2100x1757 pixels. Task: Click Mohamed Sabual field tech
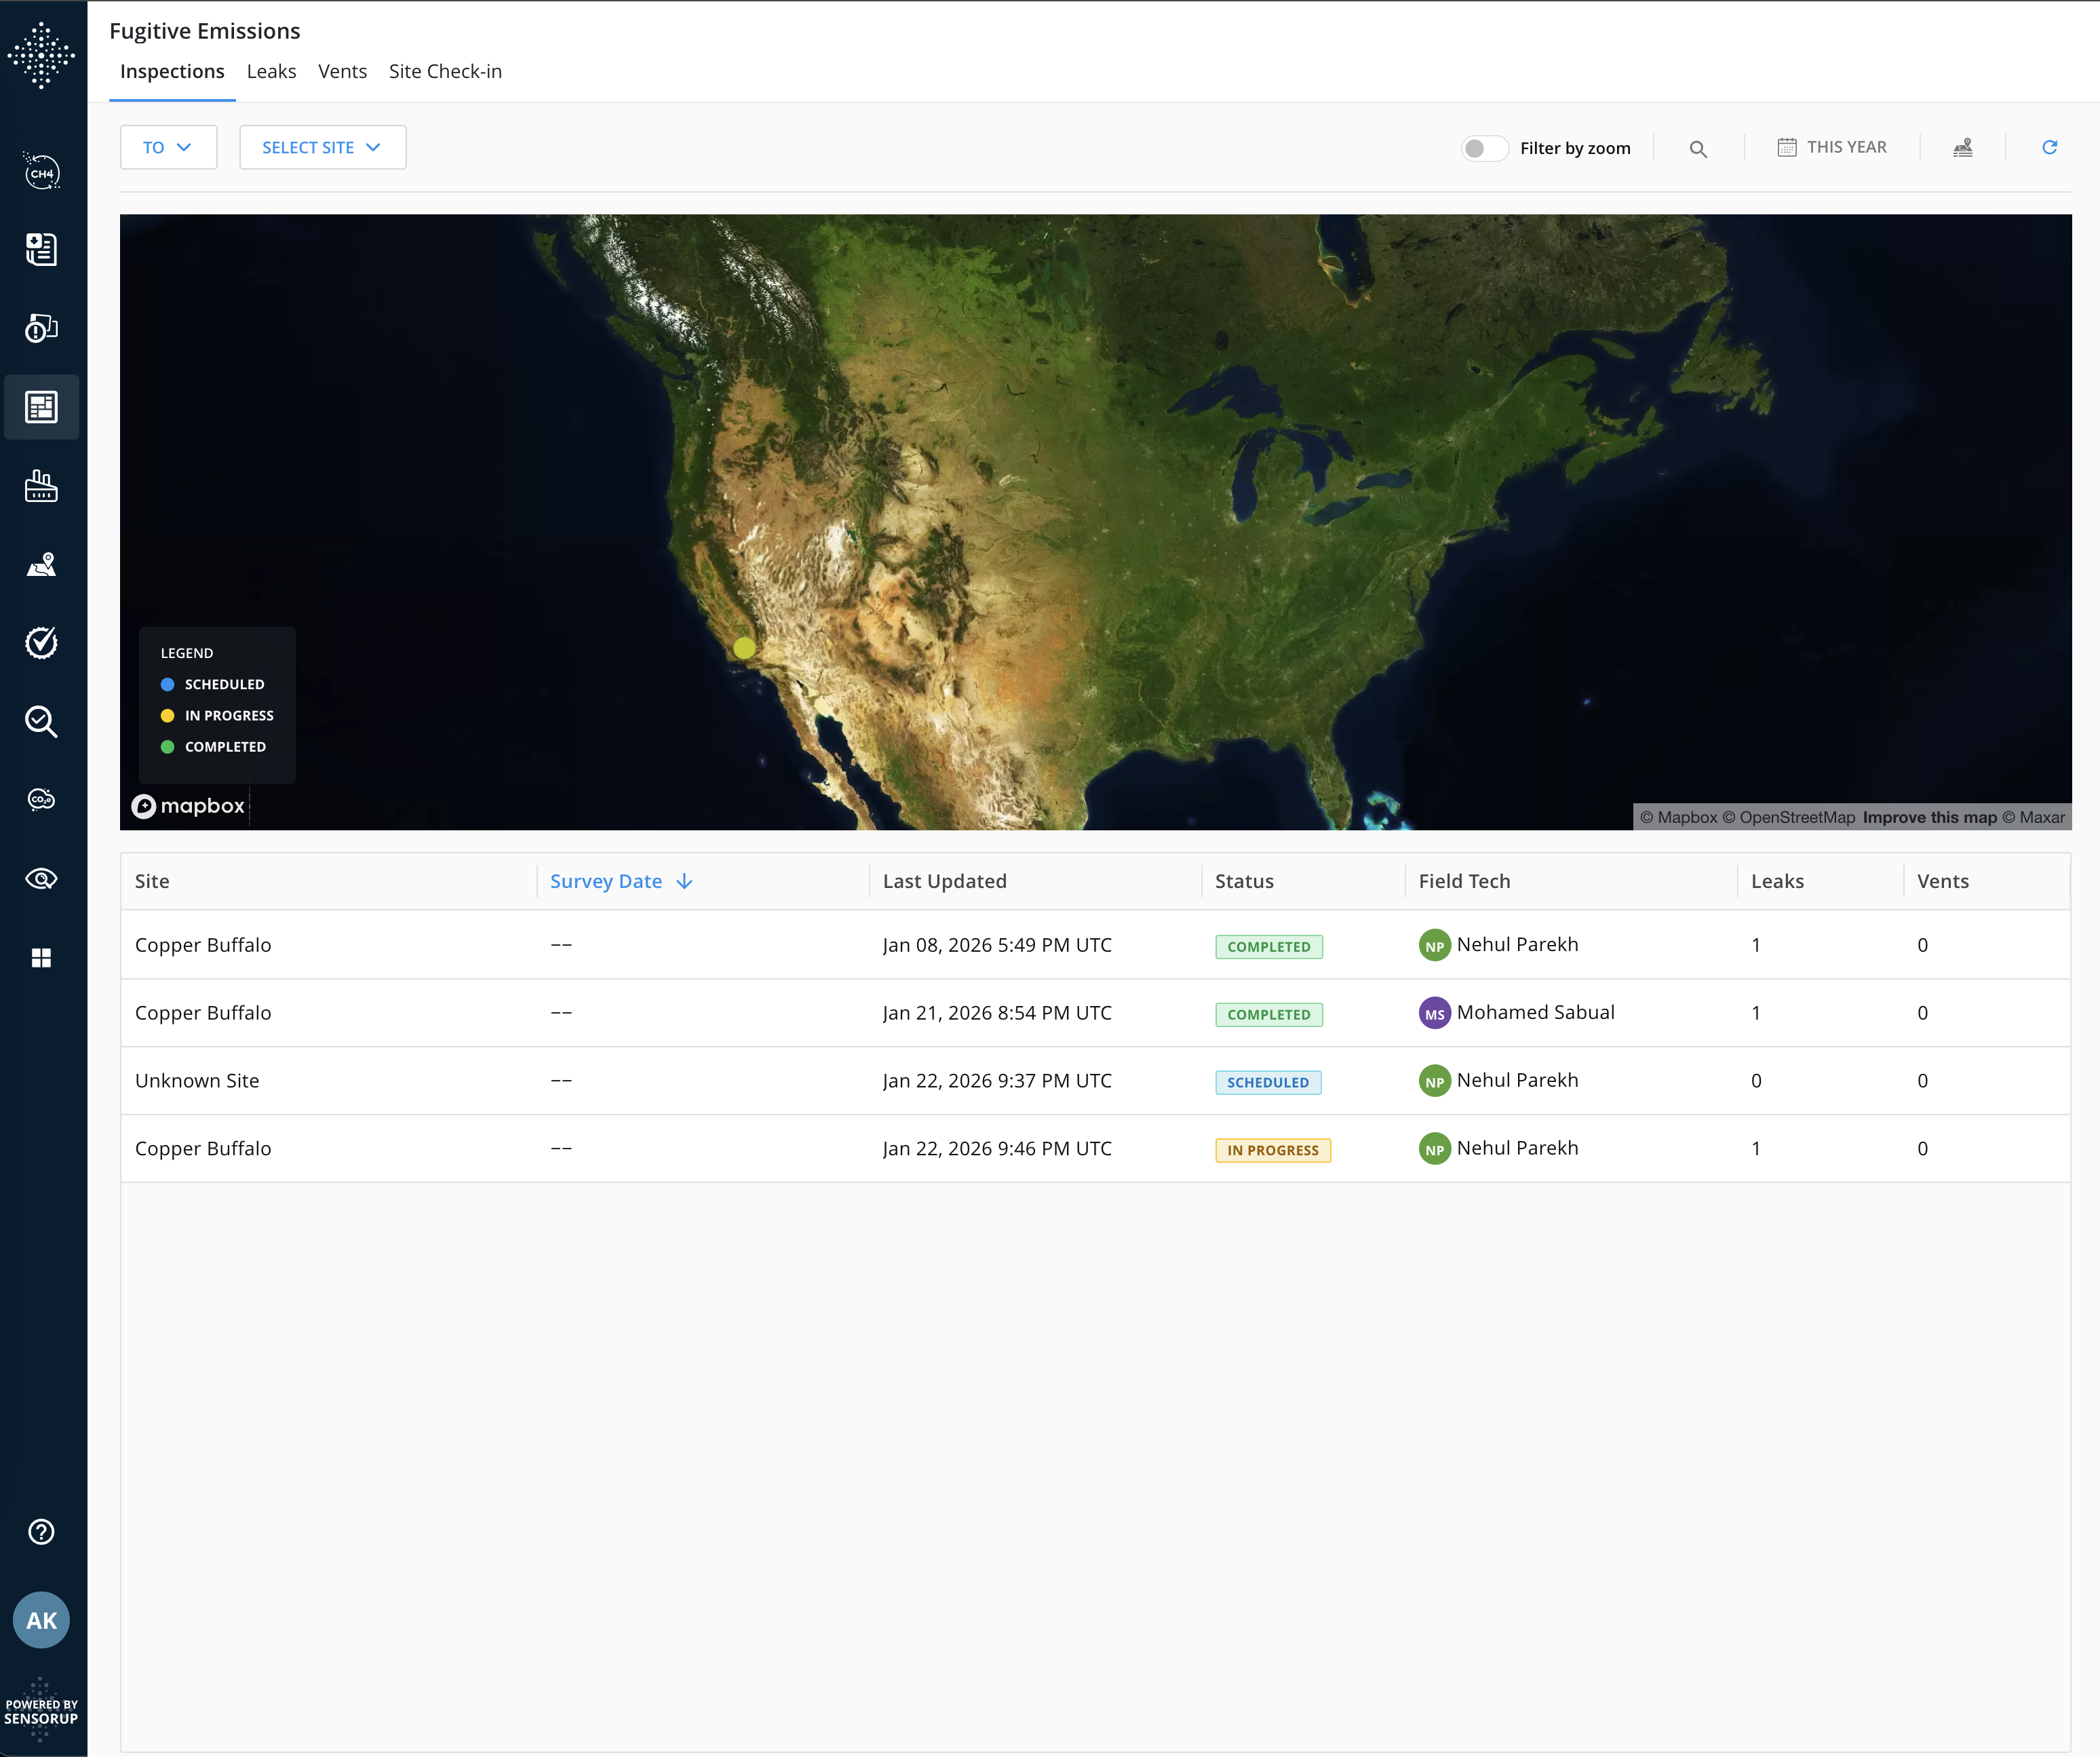point(1516,1012)
